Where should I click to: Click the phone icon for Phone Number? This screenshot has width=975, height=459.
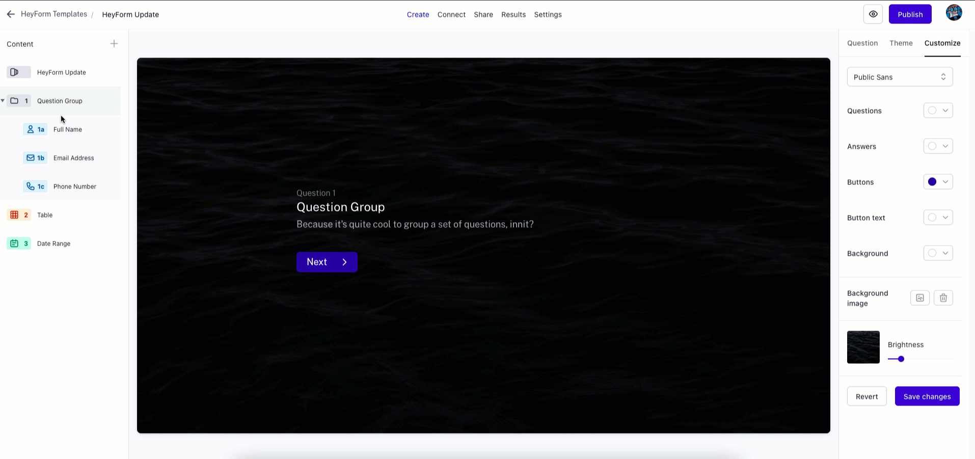click(x=31, y=186)
